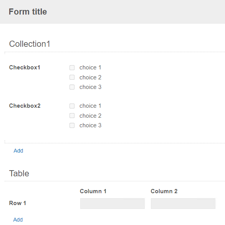Enable choice 3 box under Checkbox1

point(72,87)
